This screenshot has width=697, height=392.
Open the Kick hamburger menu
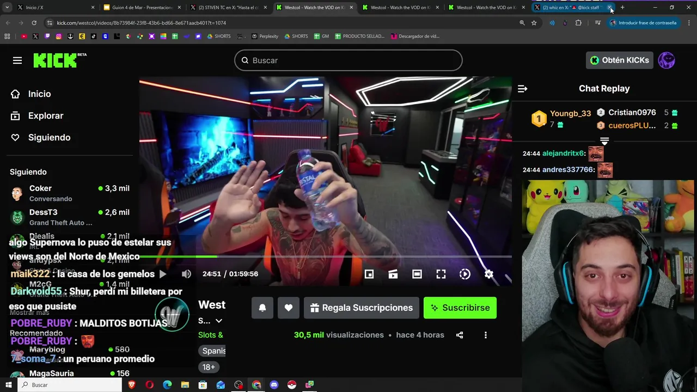click(x=17, y=60)
